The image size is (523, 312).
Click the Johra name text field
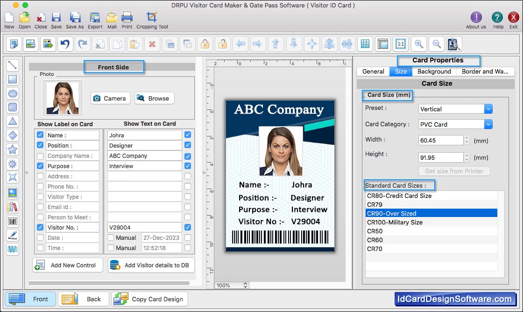pyautogui.click(x=144, y=135)
